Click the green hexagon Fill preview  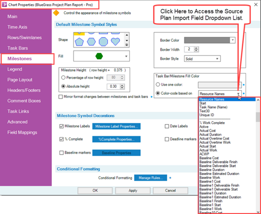pyautogui.click(x=99, y=56)
